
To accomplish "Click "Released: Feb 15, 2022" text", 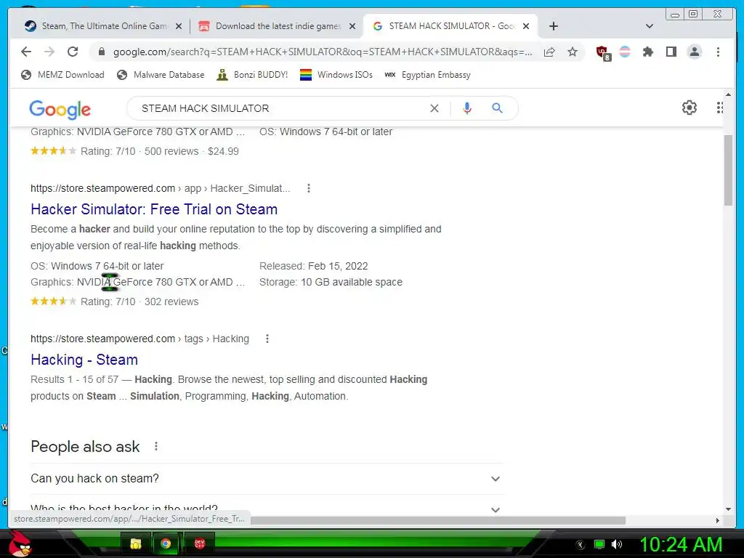I will (x=314, y=266).
